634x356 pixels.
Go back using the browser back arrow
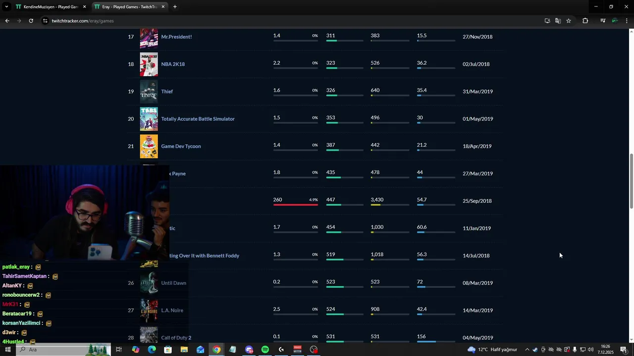(7, 21)
